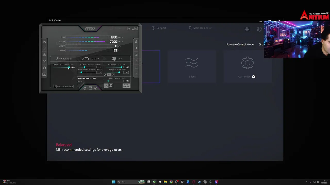Save profile using the floppy disk icon
The image size is (330, 185).
point(90,88)
